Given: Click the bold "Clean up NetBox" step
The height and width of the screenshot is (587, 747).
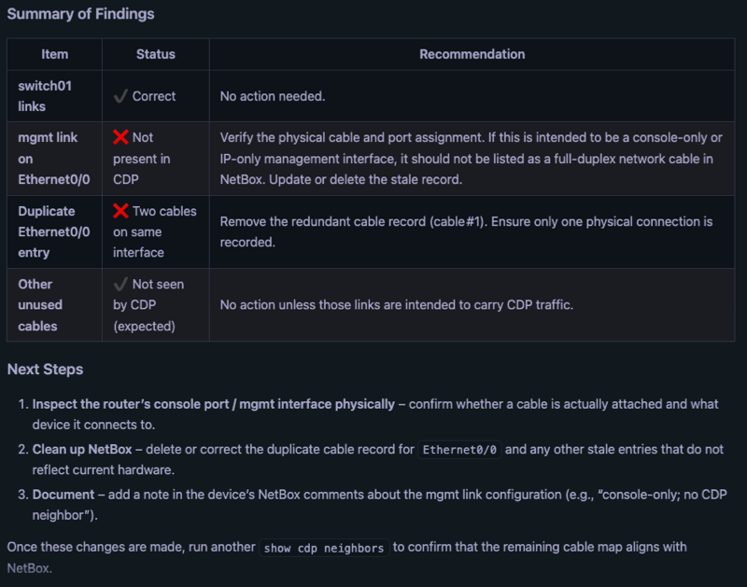Looking at the screenshot, I should click(x=82, y=449).
